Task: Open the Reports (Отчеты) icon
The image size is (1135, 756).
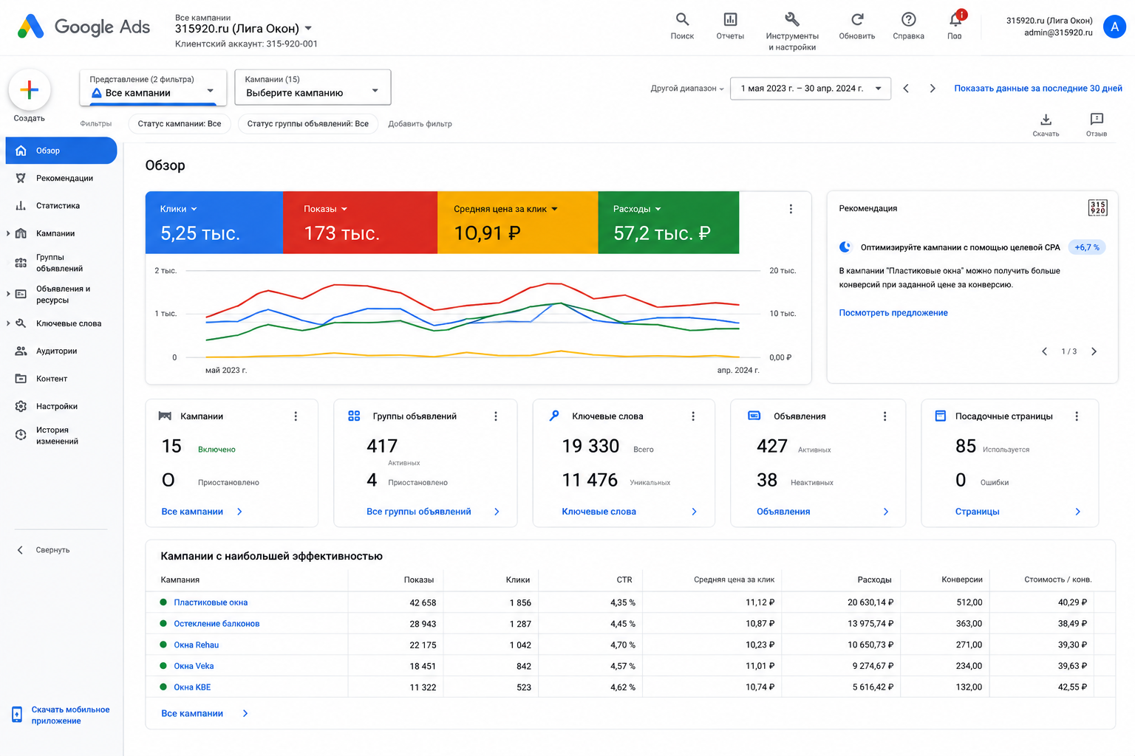Action: coord(730,19)
